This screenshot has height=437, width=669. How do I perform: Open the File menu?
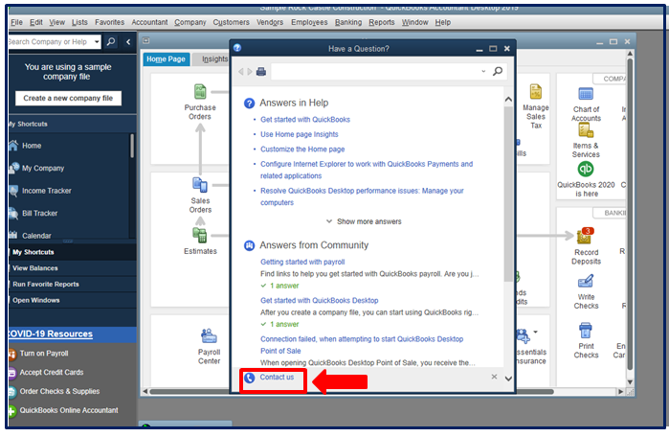(16, 22)
